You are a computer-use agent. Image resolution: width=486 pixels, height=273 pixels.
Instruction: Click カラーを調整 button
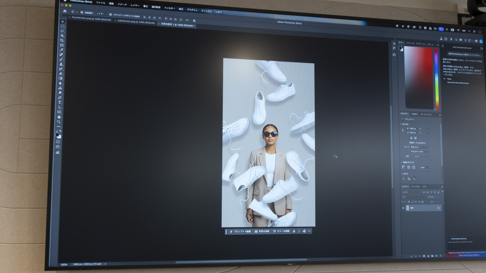(281, 231)
